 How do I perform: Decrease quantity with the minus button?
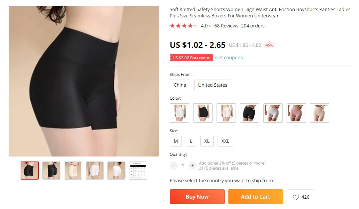tap(174, 166)
